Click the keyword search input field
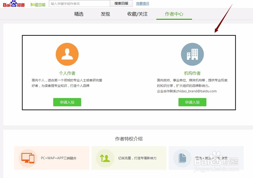This screenshot has width=253, height=178. tap(80, 4)
